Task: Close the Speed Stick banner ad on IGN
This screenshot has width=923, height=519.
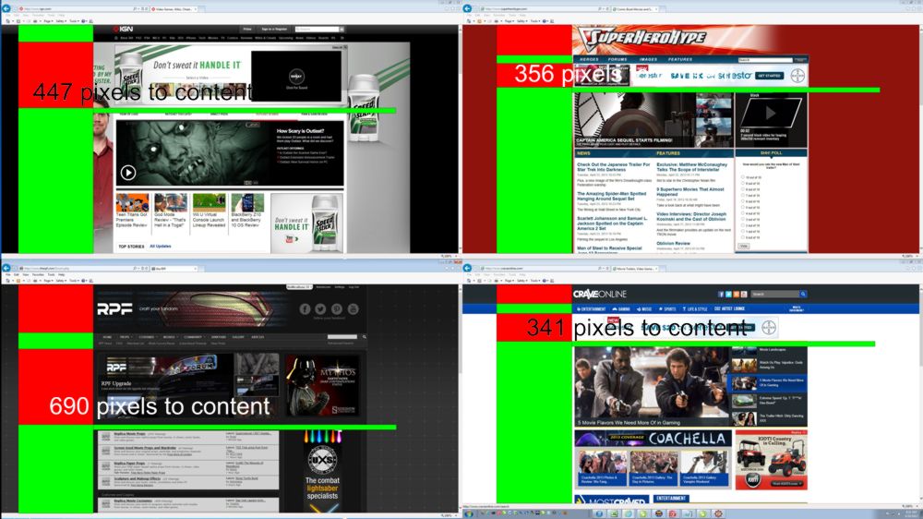Action: 345,47
